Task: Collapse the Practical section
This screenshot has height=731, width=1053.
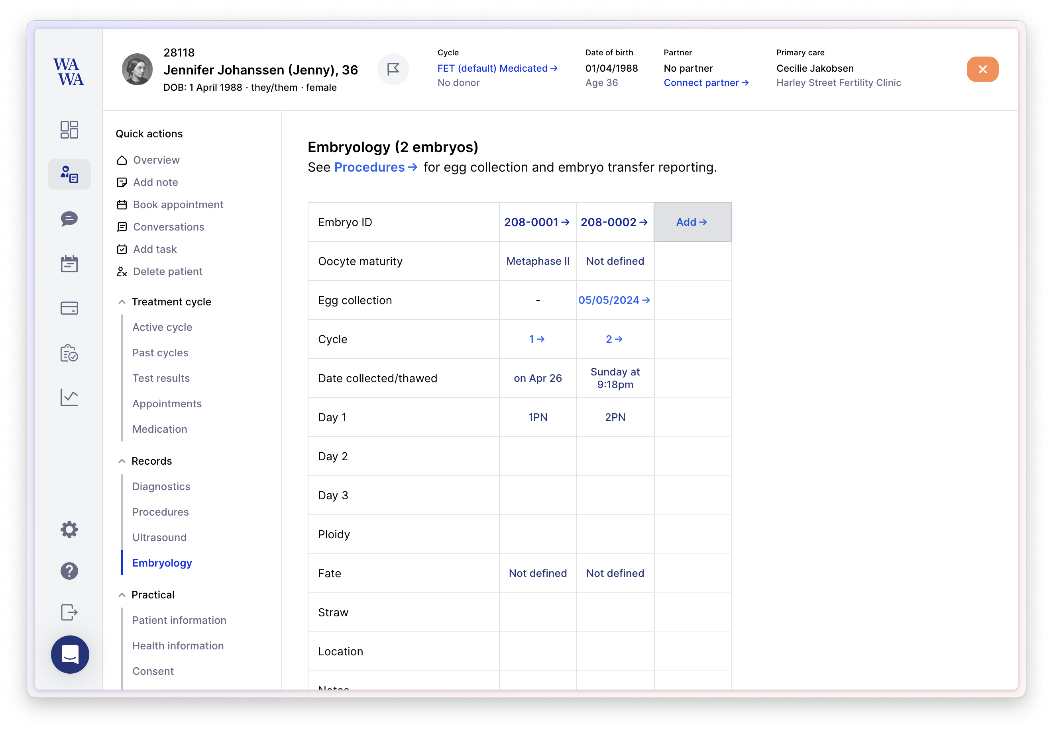Action: click(x=122, y=595)
